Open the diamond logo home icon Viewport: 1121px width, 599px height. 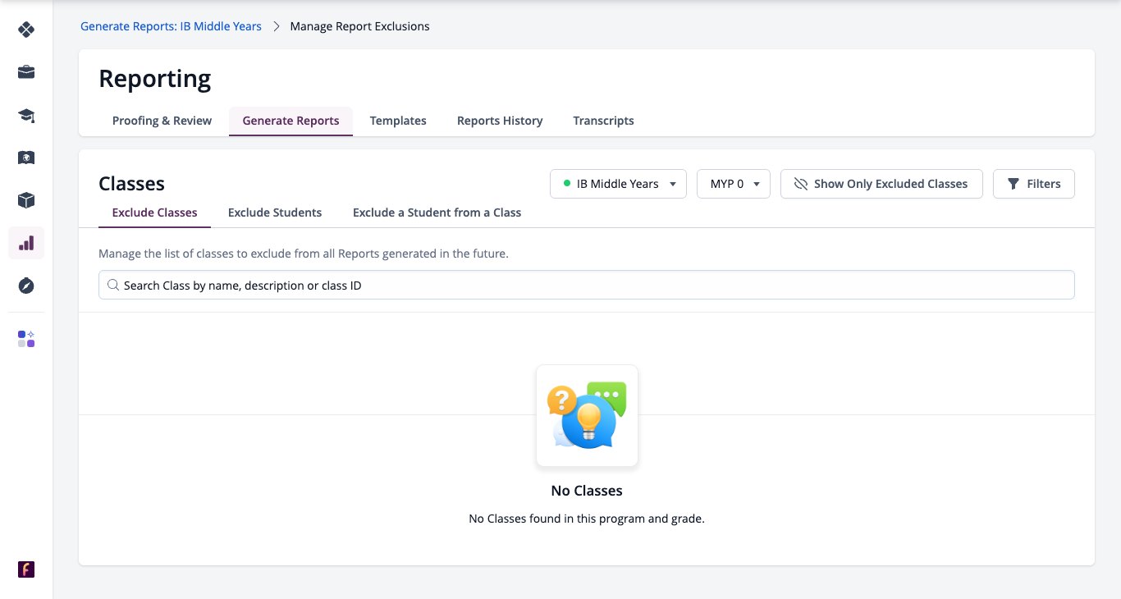[x=26, y=30]
